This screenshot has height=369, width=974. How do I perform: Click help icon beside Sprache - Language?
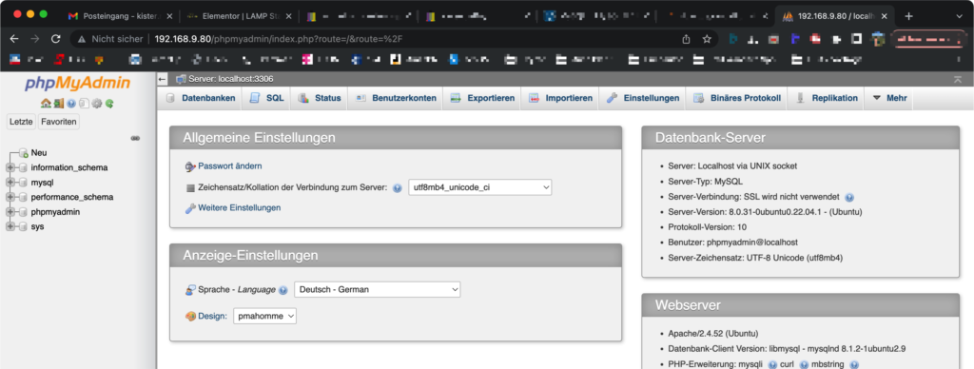coord(283,290)
